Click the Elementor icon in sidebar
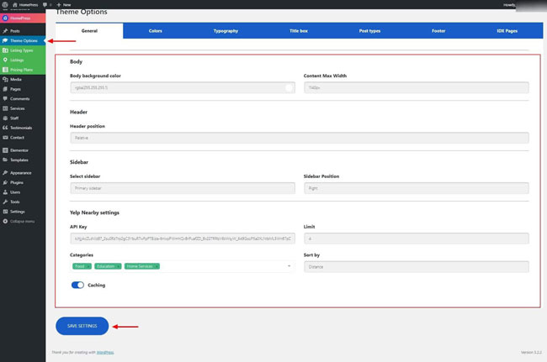 [x=5, y=150]
